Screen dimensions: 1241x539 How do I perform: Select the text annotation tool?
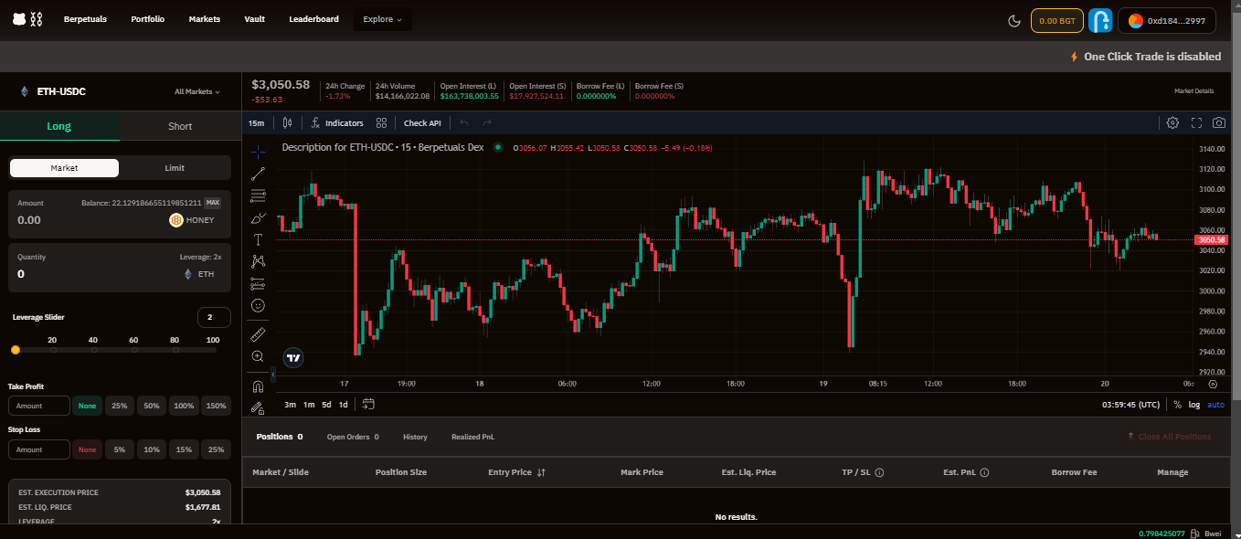[x=258, y=239]
